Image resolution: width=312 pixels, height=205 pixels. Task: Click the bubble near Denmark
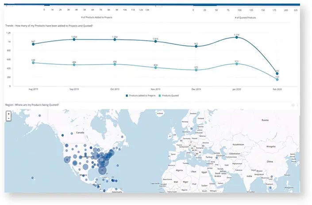(192, 129)
